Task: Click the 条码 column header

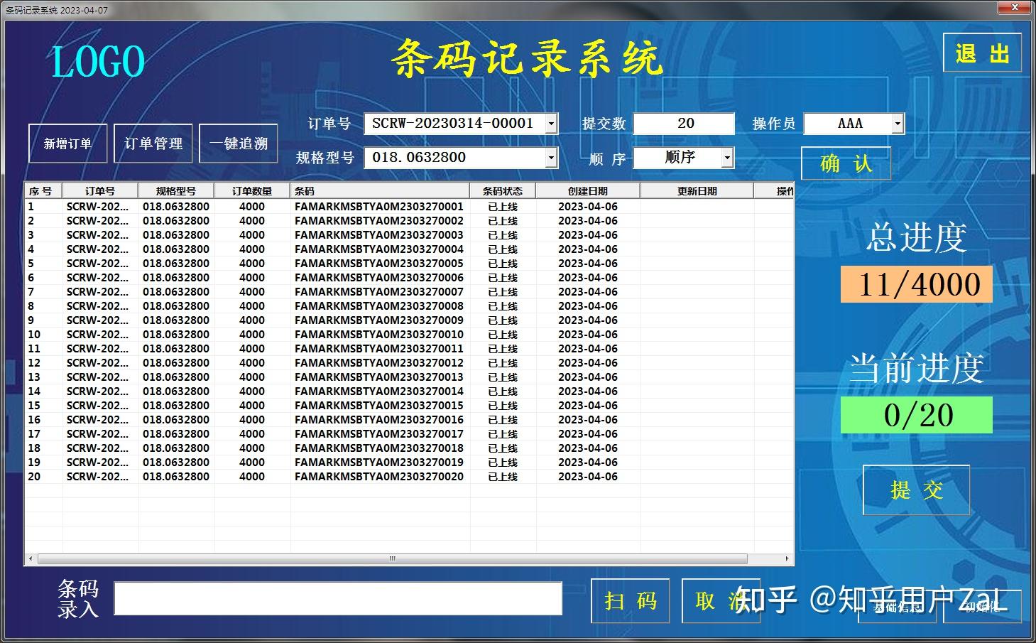Action: 380,190
